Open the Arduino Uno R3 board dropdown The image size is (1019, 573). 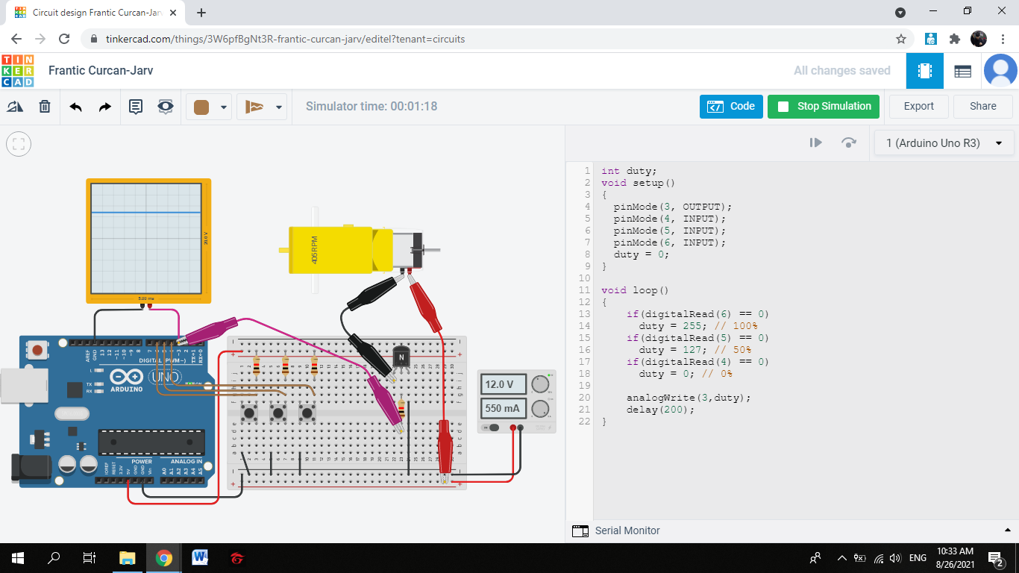[944, 143]
